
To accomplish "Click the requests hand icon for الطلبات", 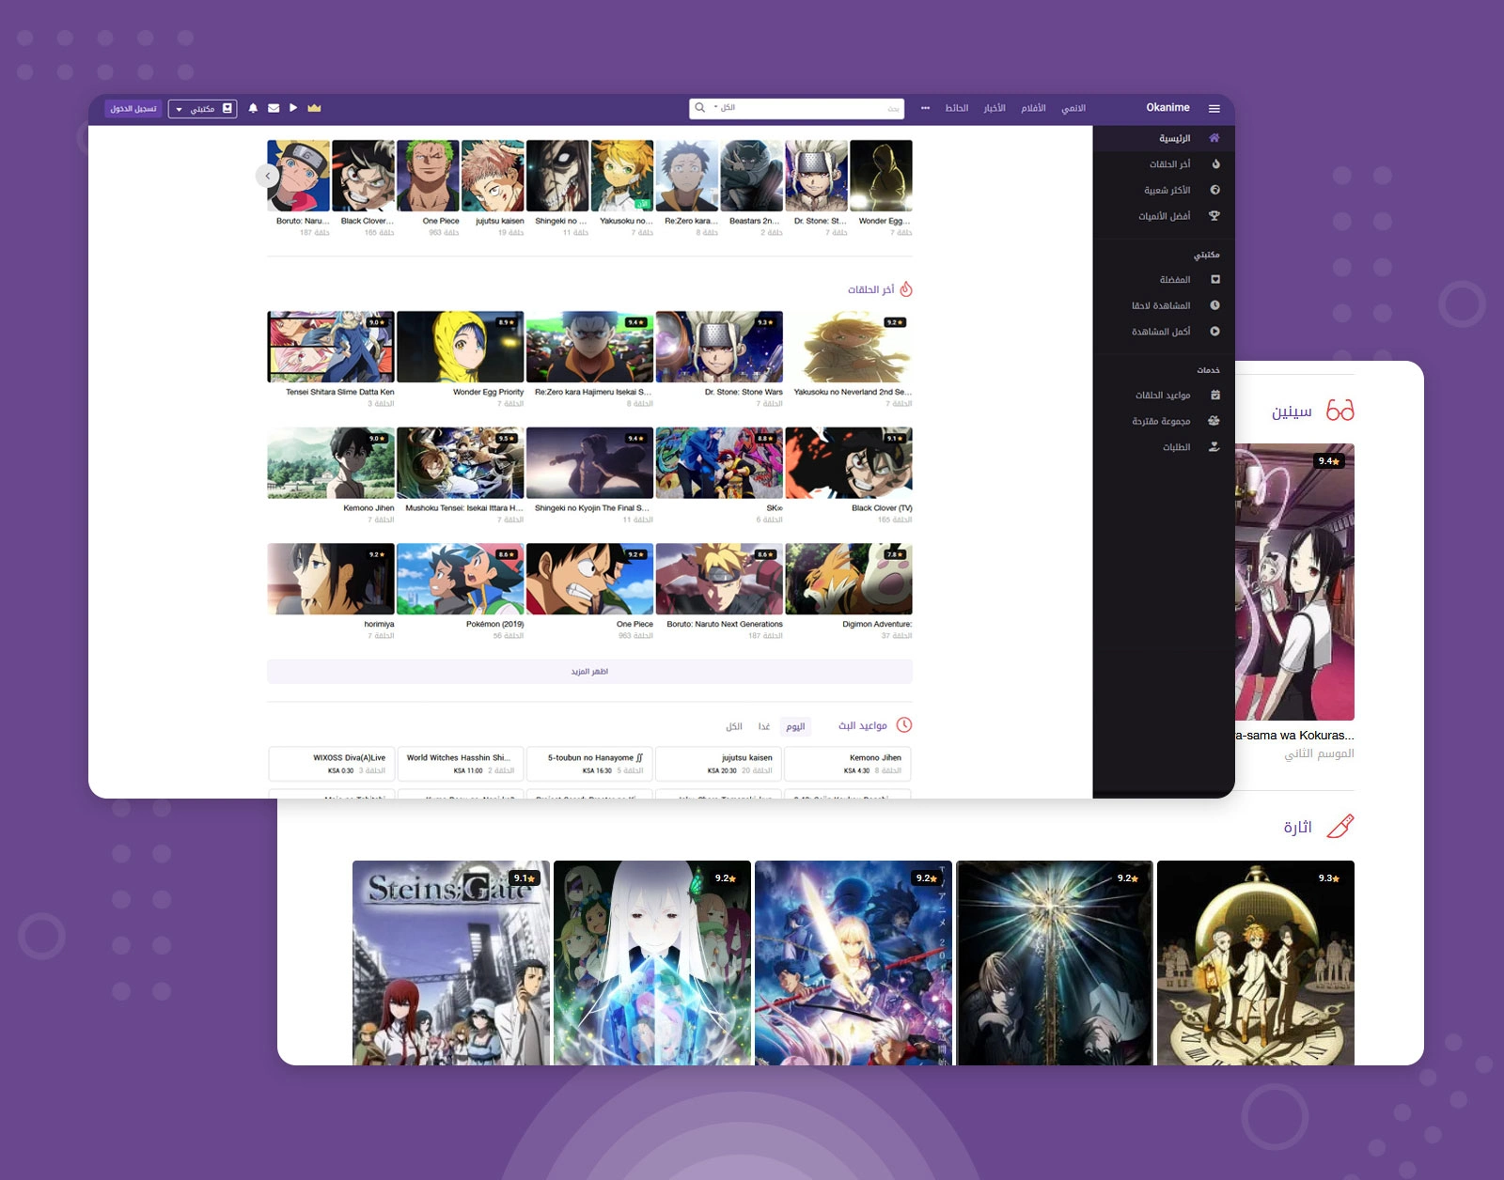I will [x=1214, y=447].
